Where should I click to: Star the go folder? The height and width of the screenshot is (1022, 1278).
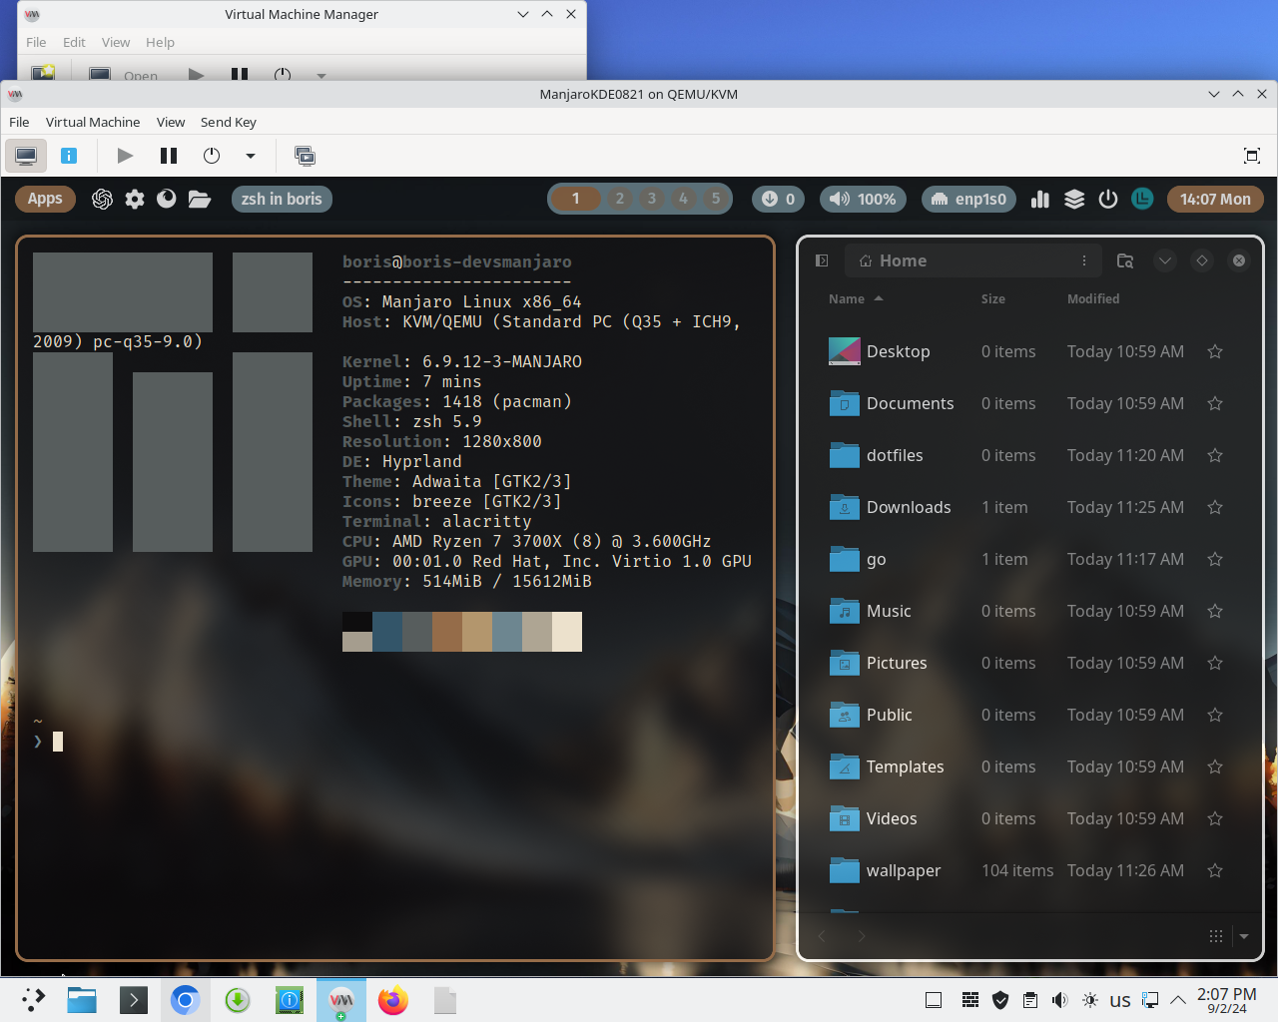tap(1215, 559)
